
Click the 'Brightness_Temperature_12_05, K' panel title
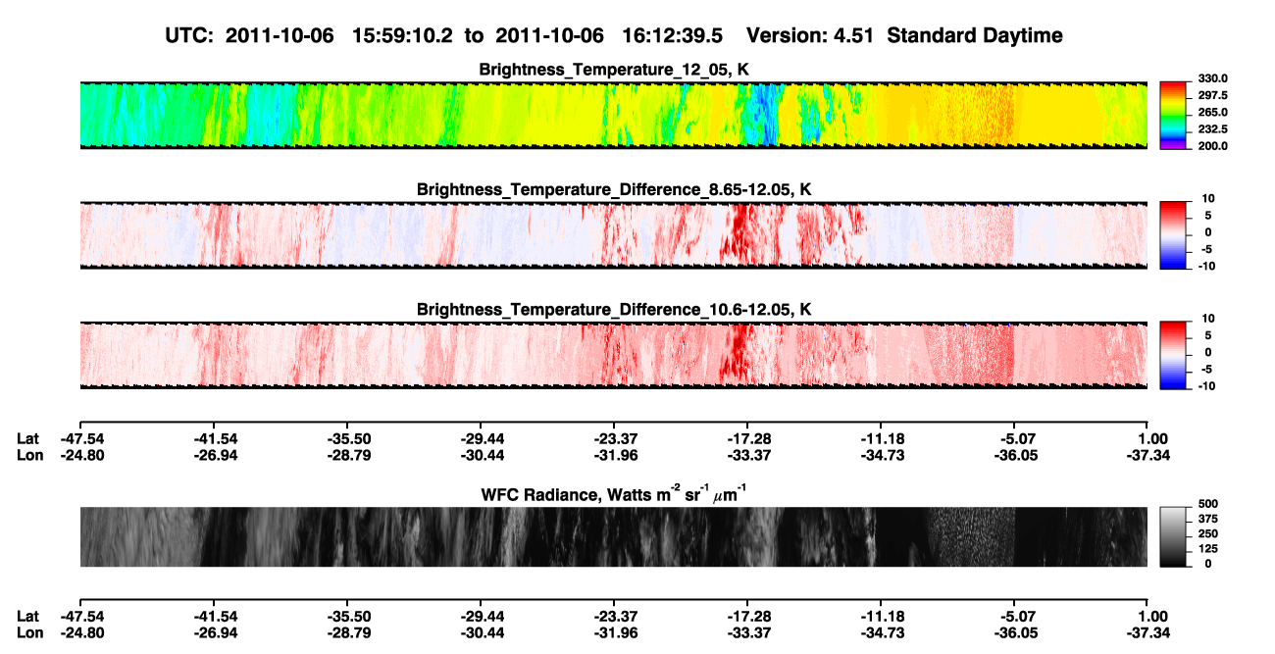tap(614, 69)
